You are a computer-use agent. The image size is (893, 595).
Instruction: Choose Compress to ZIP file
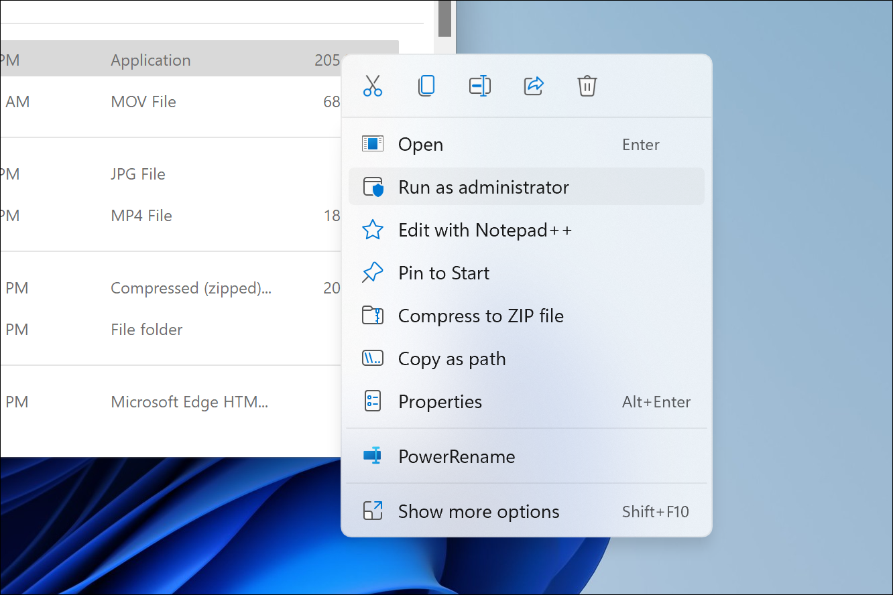click(481, 316)
